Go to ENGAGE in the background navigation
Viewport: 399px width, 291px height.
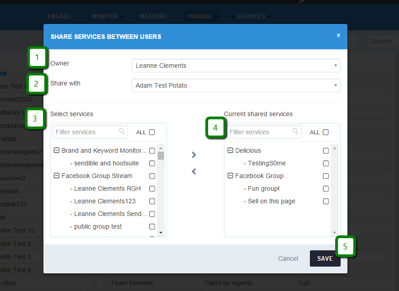pyautogui.click(x=59, y=17)
